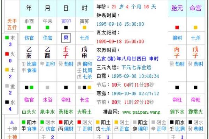Click the 桑柘木 nayin label
This screenshot has height=139, width=209.
[66, 112]
